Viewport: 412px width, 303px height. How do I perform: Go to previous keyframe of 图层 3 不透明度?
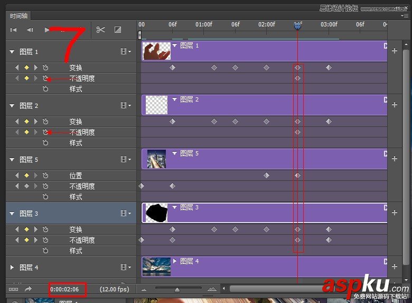17,240
